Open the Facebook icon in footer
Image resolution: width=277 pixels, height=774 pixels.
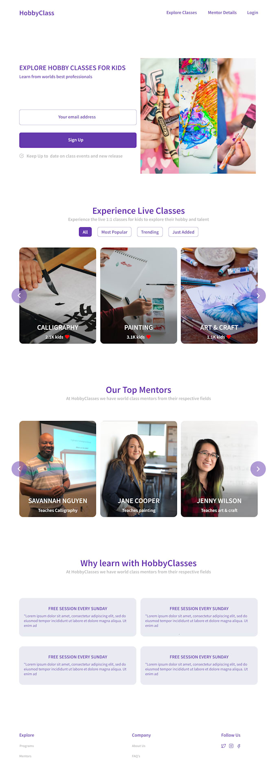pos(239,746)
